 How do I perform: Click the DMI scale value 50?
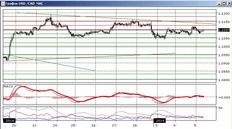pos(220,108)
